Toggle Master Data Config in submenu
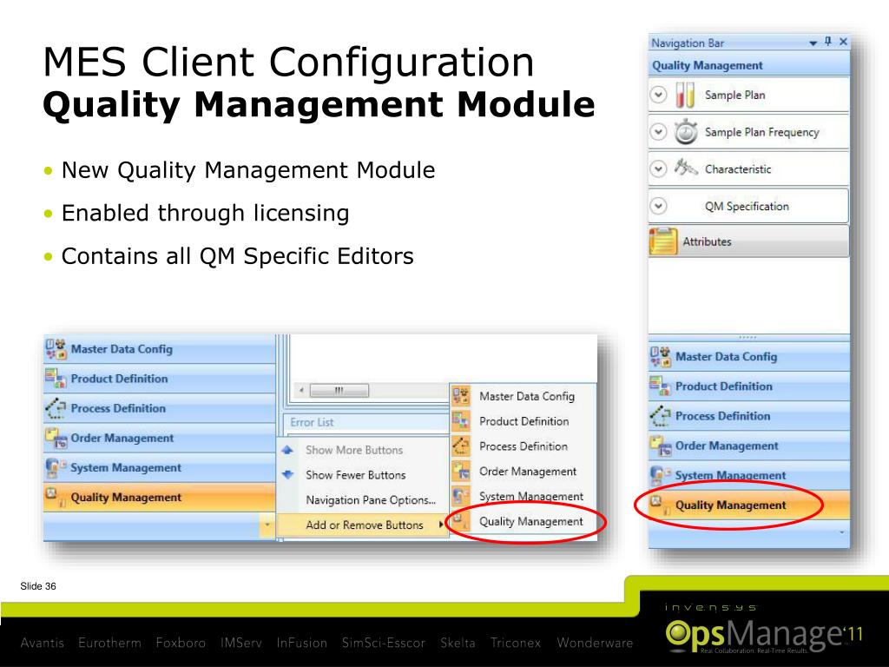 coord(523,396)
